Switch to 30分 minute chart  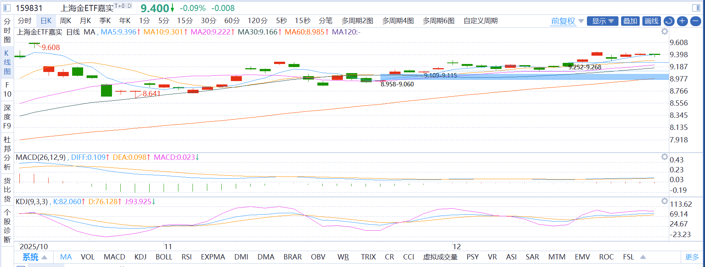click(x=208, y=21)
